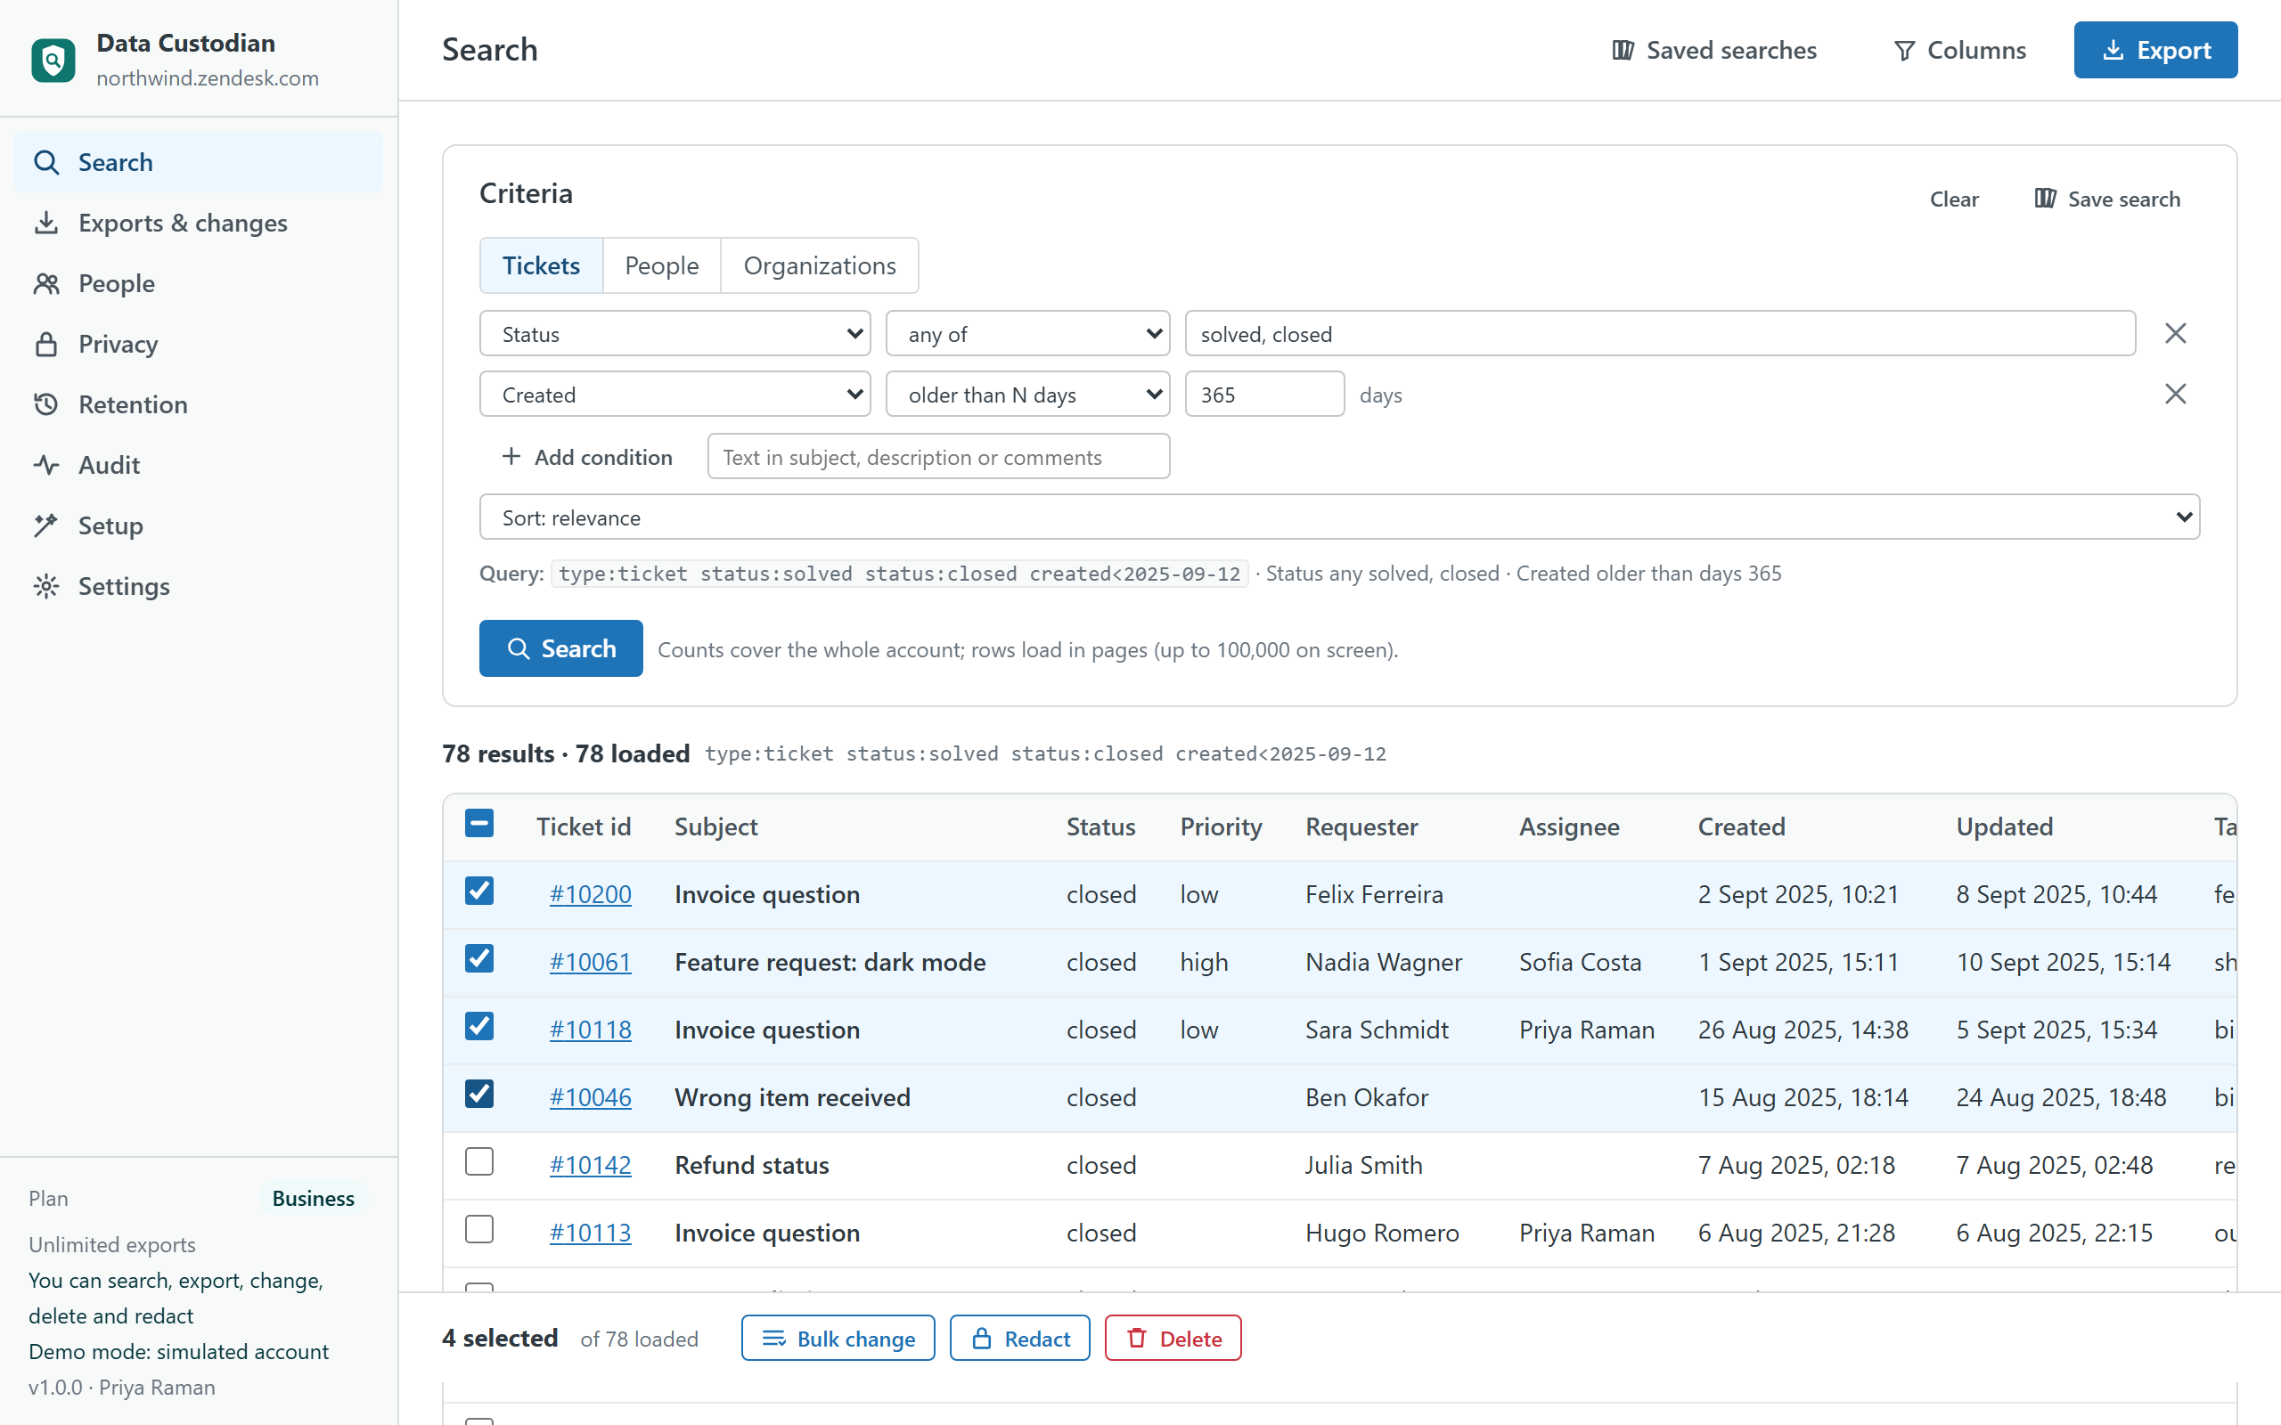Open Exports & changes in the sidebar
This screenshot has width=2281, height=1425.
point(199,223)
